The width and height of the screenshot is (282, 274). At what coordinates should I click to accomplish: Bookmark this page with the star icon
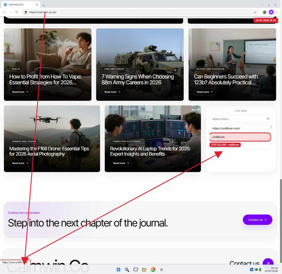255,12
